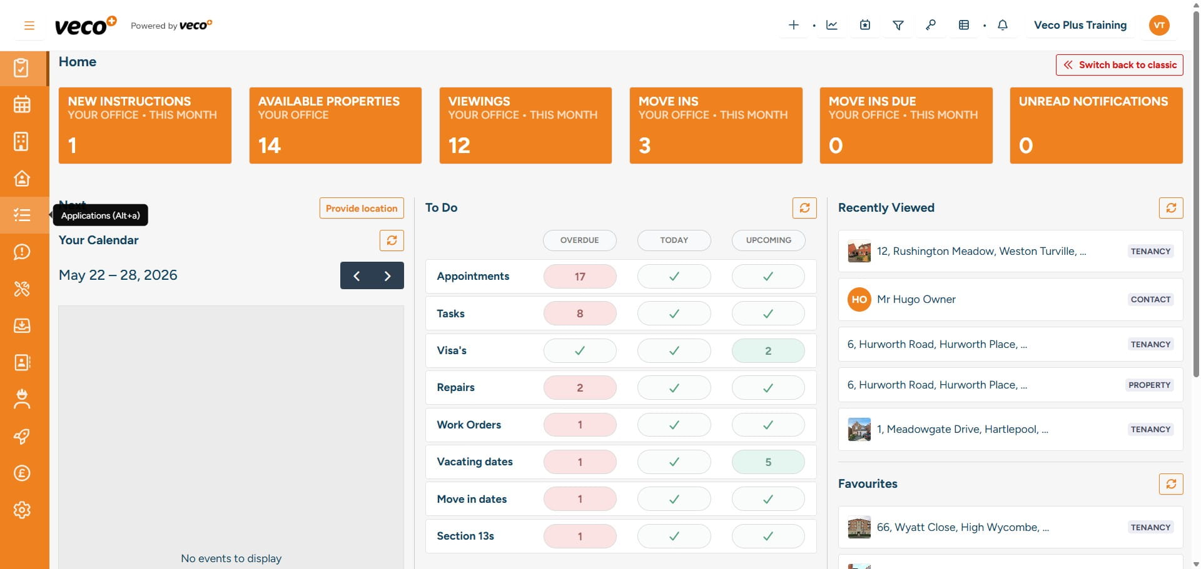Open the key icon in toolbar

point(931,25)
